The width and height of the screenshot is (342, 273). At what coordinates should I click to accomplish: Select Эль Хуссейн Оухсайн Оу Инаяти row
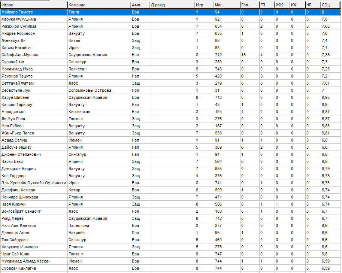coord(34,183)
